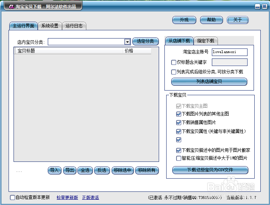Click the 反选 invert selection button
This screenshot has height=205, width=270.
(102, 170)
